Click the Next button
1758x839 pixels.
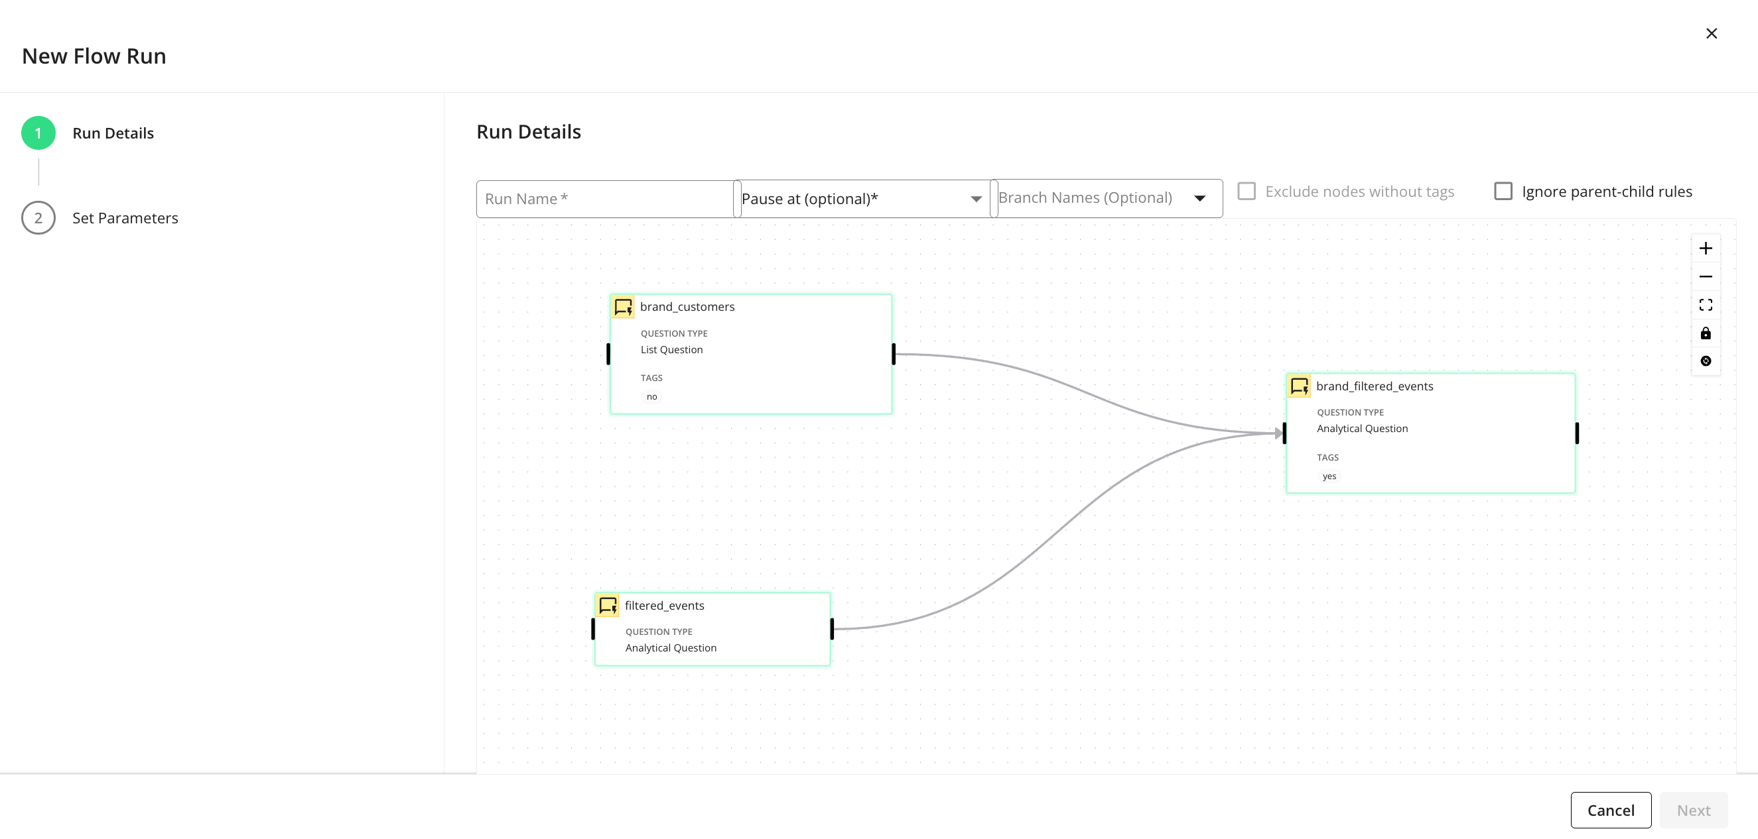tap(1692, 810)
